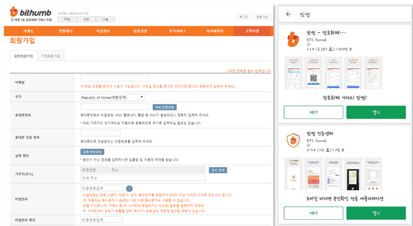Open 상품권몰 in the orange navigation bar
413x226 pixels.
(x=140, y=31)
